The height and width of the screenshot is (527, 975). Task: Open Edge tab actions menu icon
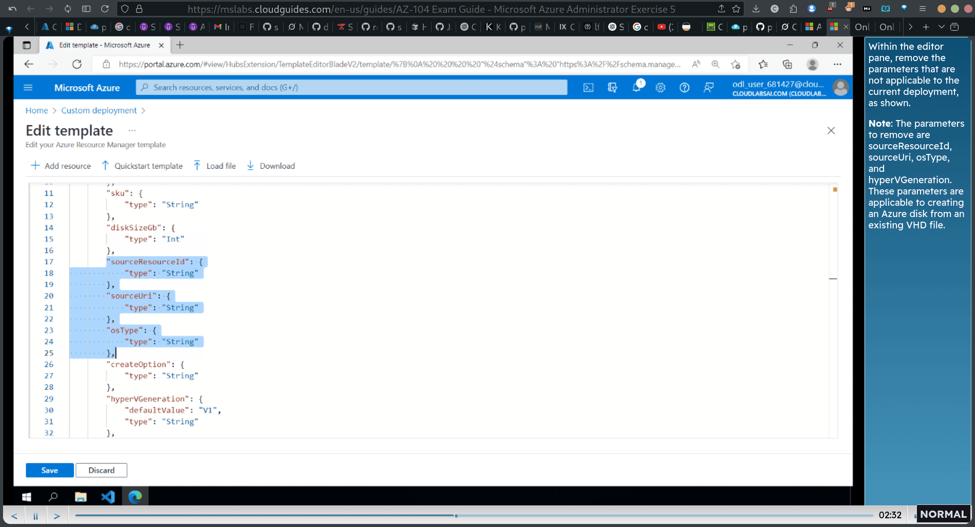(27, 45)
